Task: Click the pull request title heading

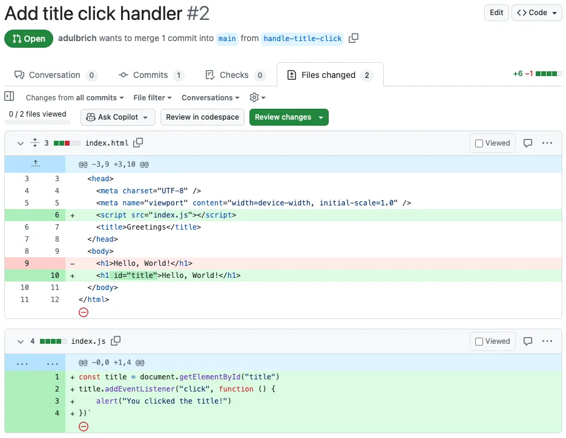Action: click(x=107, y=14)
